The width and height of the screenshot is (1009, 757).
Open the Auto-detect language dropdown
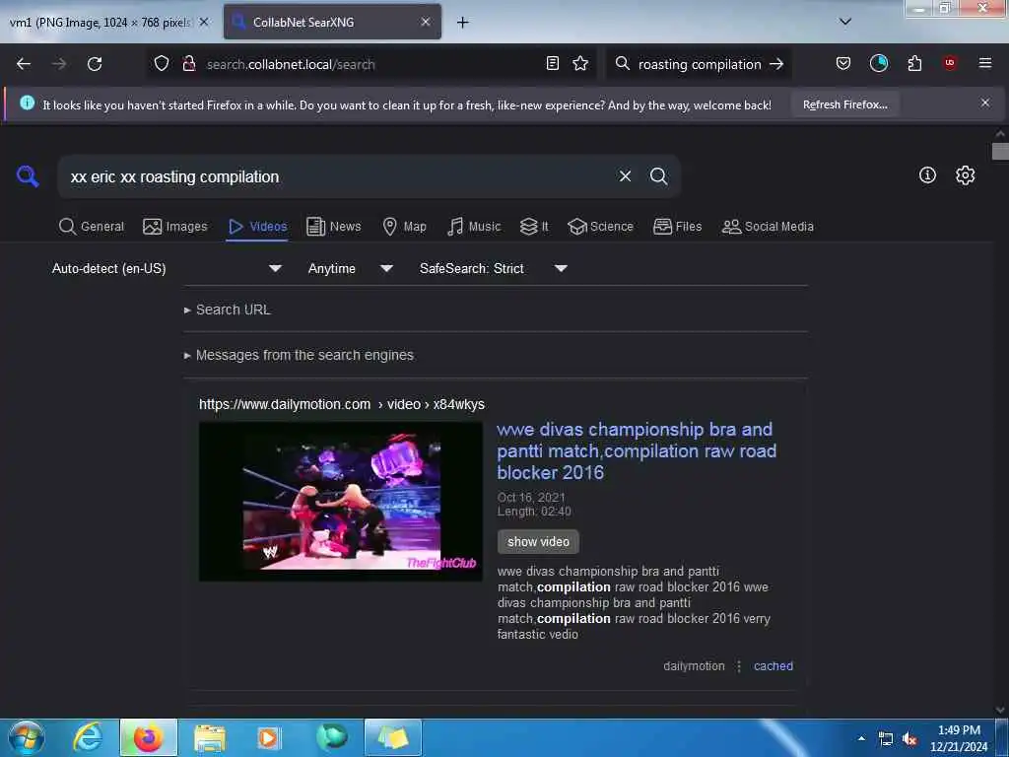pos(167,268)
